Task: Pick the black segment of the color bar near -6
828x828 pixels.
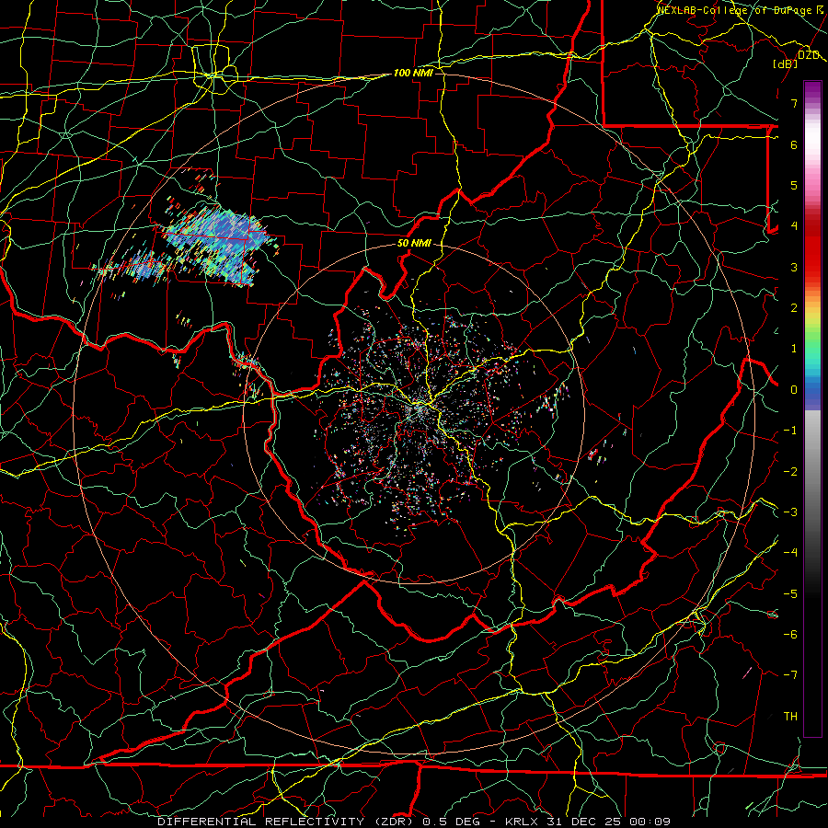Action: (x=812, y=634)
